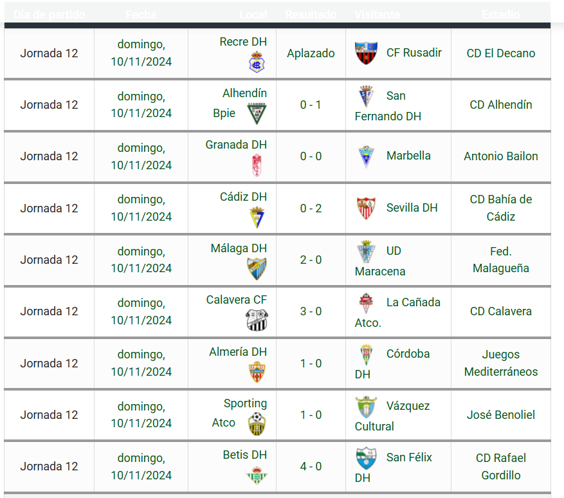Click the Málaga DH shield icon

click(257, 269)
